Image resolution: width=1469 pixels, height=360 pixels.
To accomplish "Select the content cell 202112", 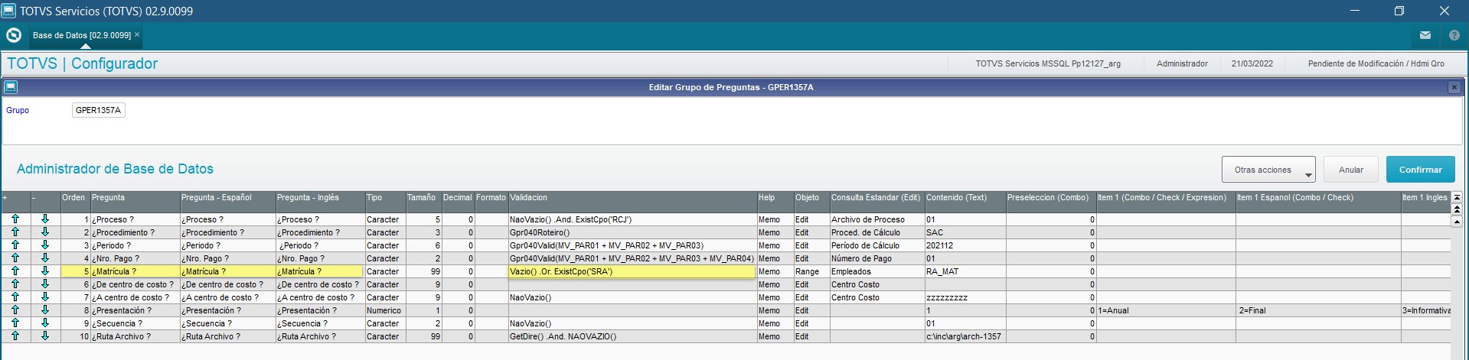I will click(x=965, y=245).
